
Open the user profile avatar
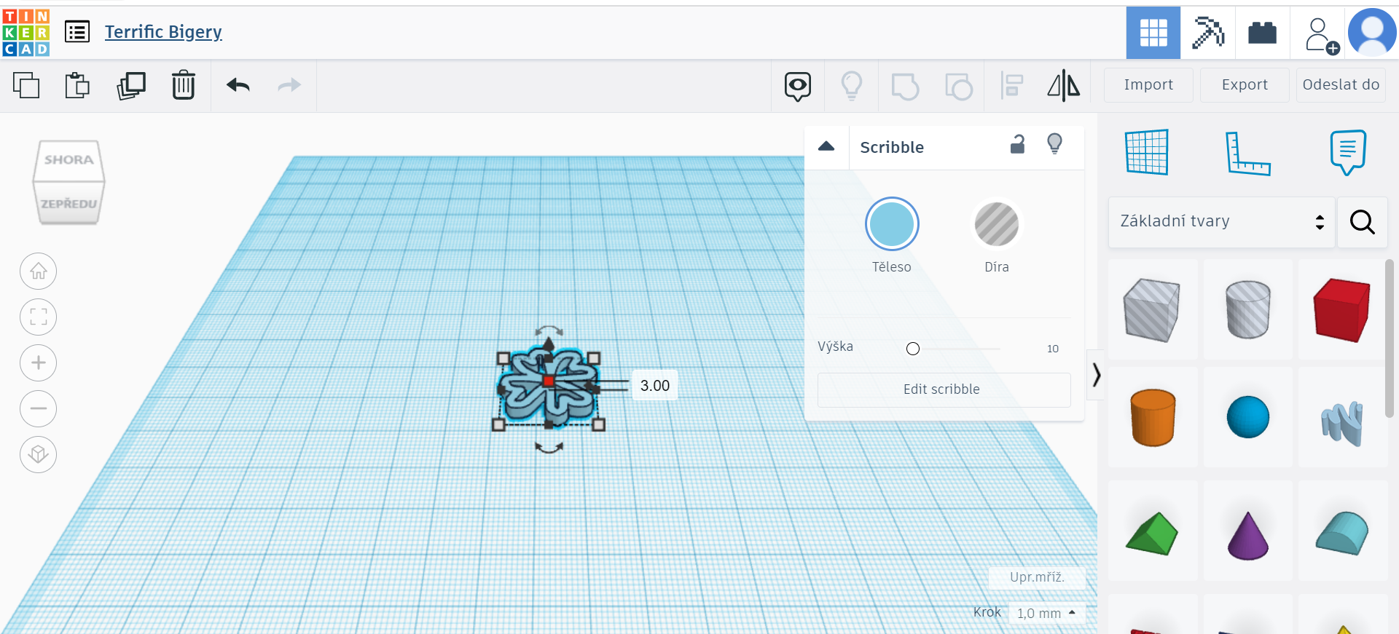1372,32
